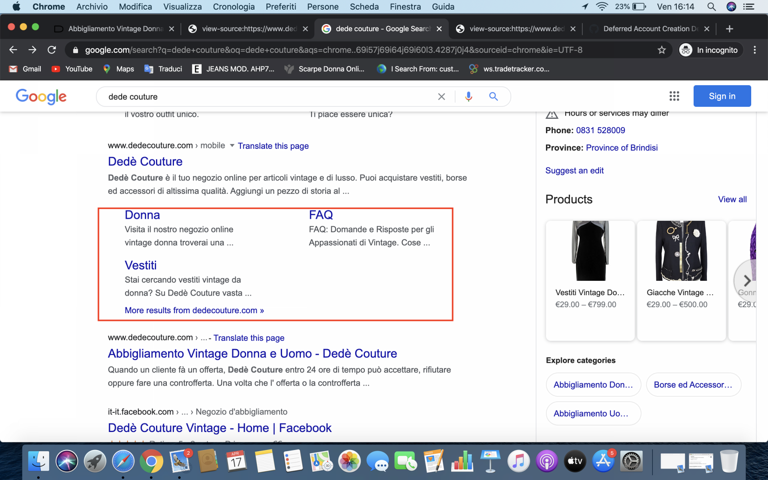
Task: Open the Vestiti Vintage product thumbnail
Action: click(590, 251)
